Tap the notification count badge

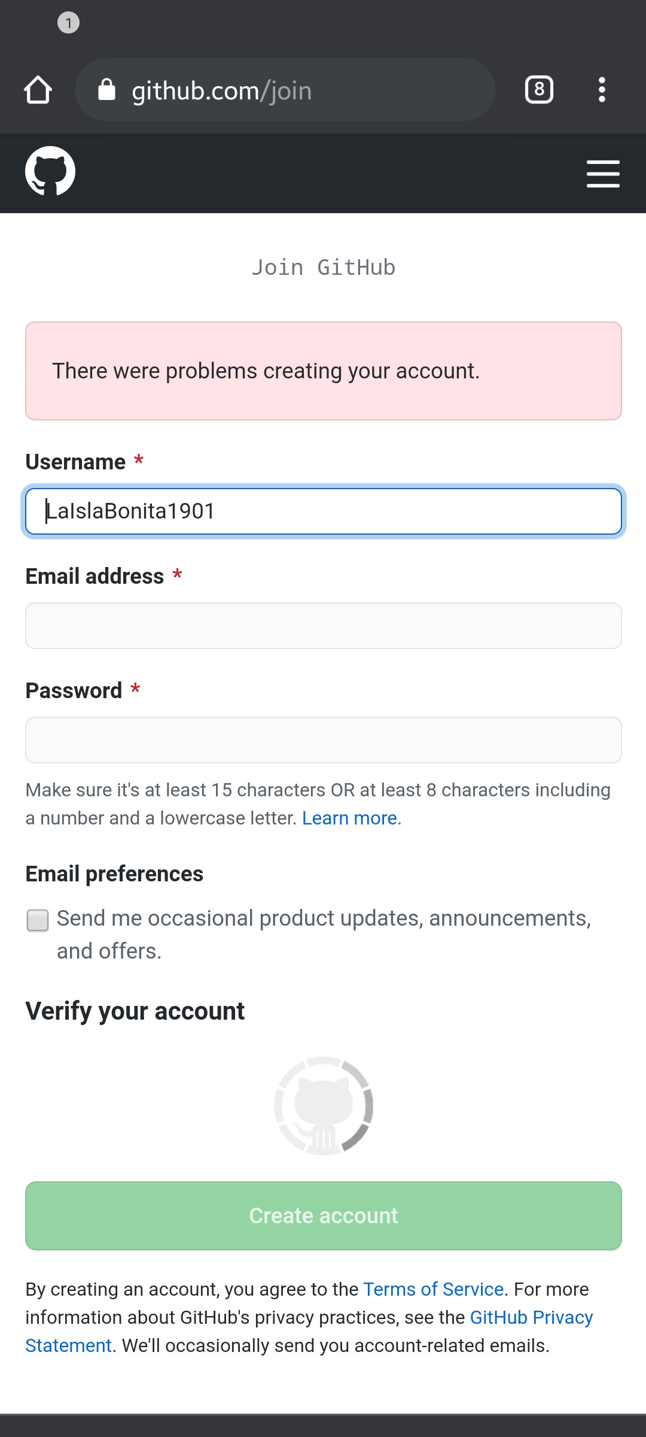[68, 23]
